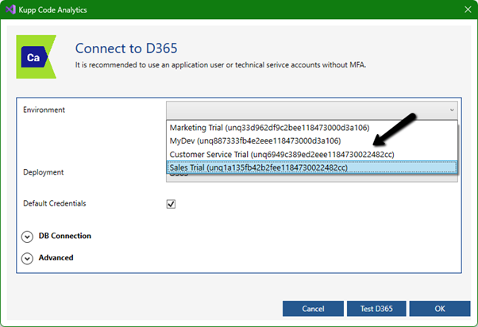Click the Default Credentials label text

55,203
